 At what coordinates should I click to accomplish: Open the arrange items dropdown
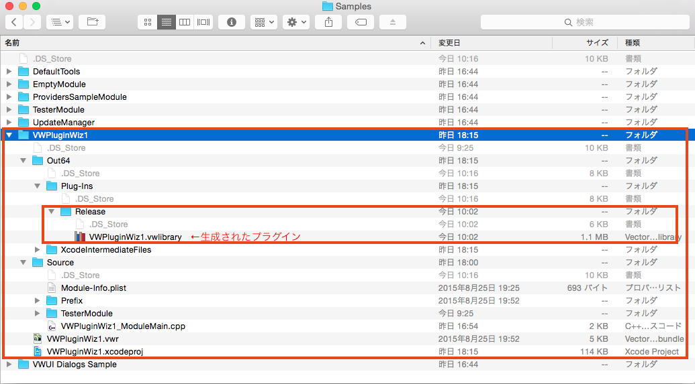tap(264, 22)
